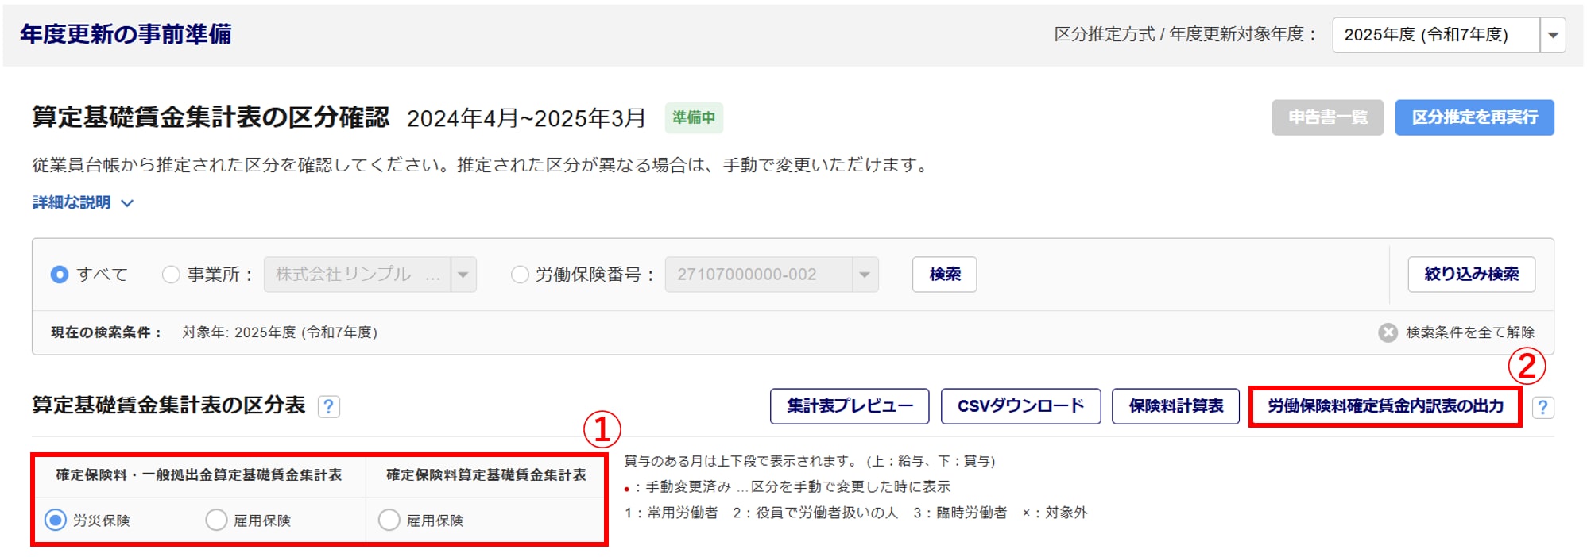Open the 2025年度 (令和7年度) year dropdown
Screen dimensions: 1587x557
(1552, 35)
